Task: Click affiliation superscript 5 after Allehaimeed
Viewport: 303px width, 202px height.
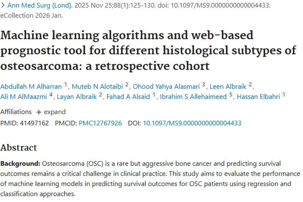Action: [x=230, y=95]
